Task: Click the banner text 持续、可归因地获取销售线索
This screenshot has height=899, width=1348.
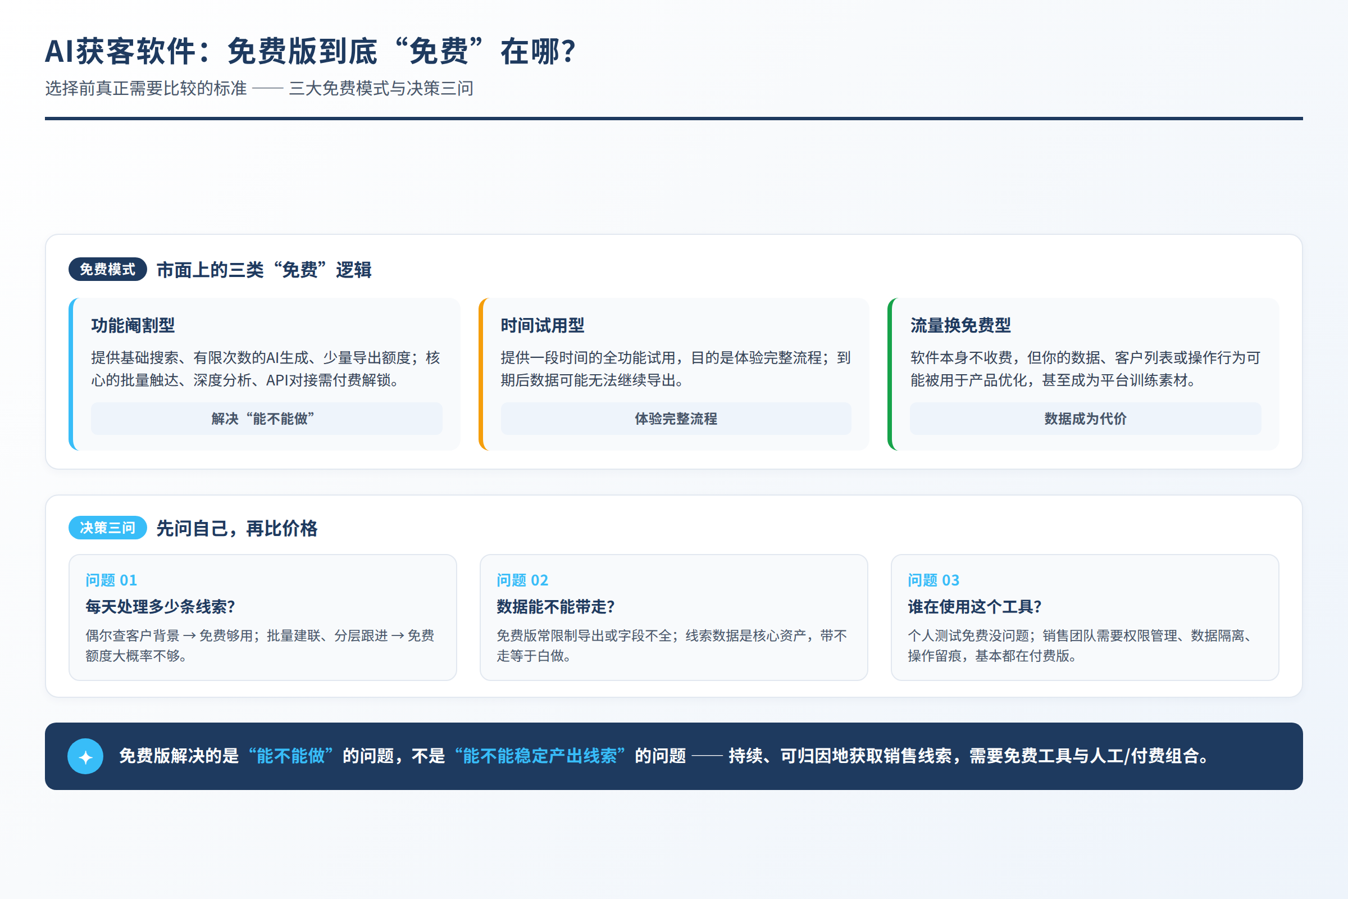Action: [841, 756]
